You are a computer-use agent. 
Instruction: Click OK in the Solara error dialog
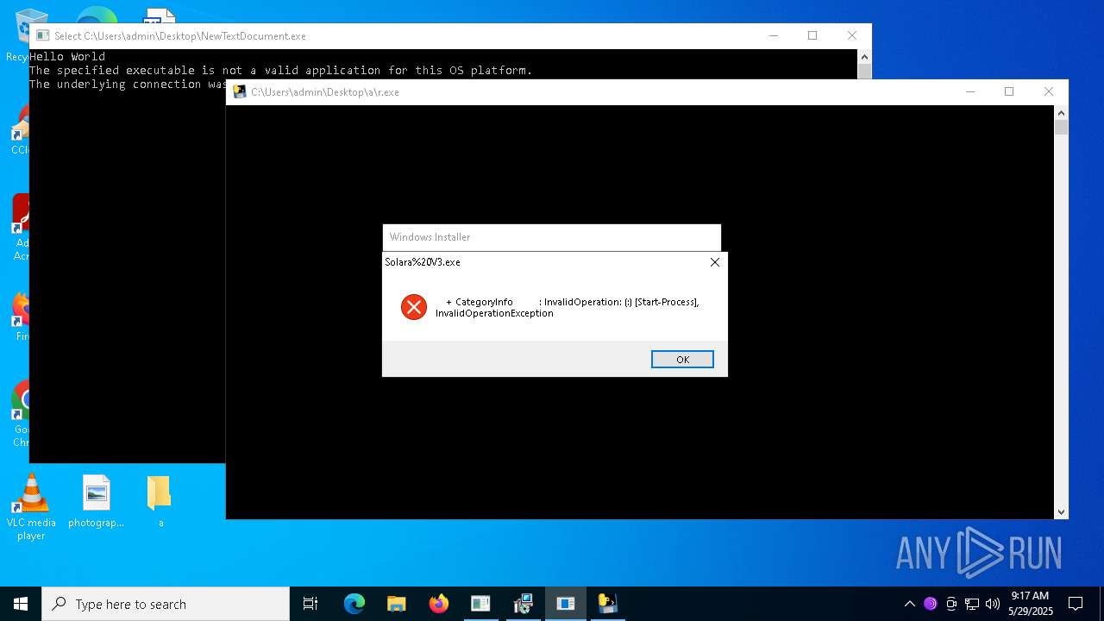(682, 359)
